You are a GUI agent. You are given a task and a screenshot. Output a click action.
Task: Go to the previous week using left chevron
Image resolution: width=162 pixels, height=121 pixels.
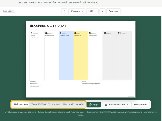[64, 11]
